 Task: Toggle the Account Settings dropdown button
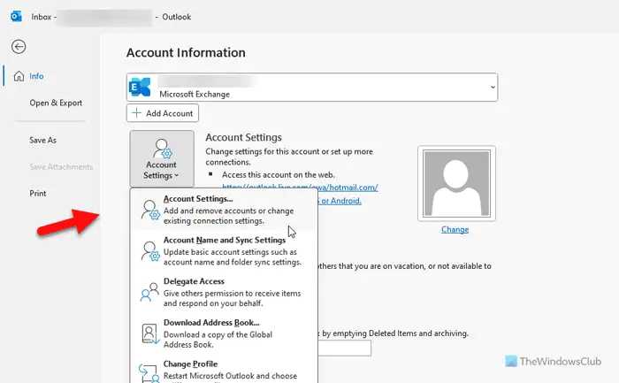tap(162, 158)
